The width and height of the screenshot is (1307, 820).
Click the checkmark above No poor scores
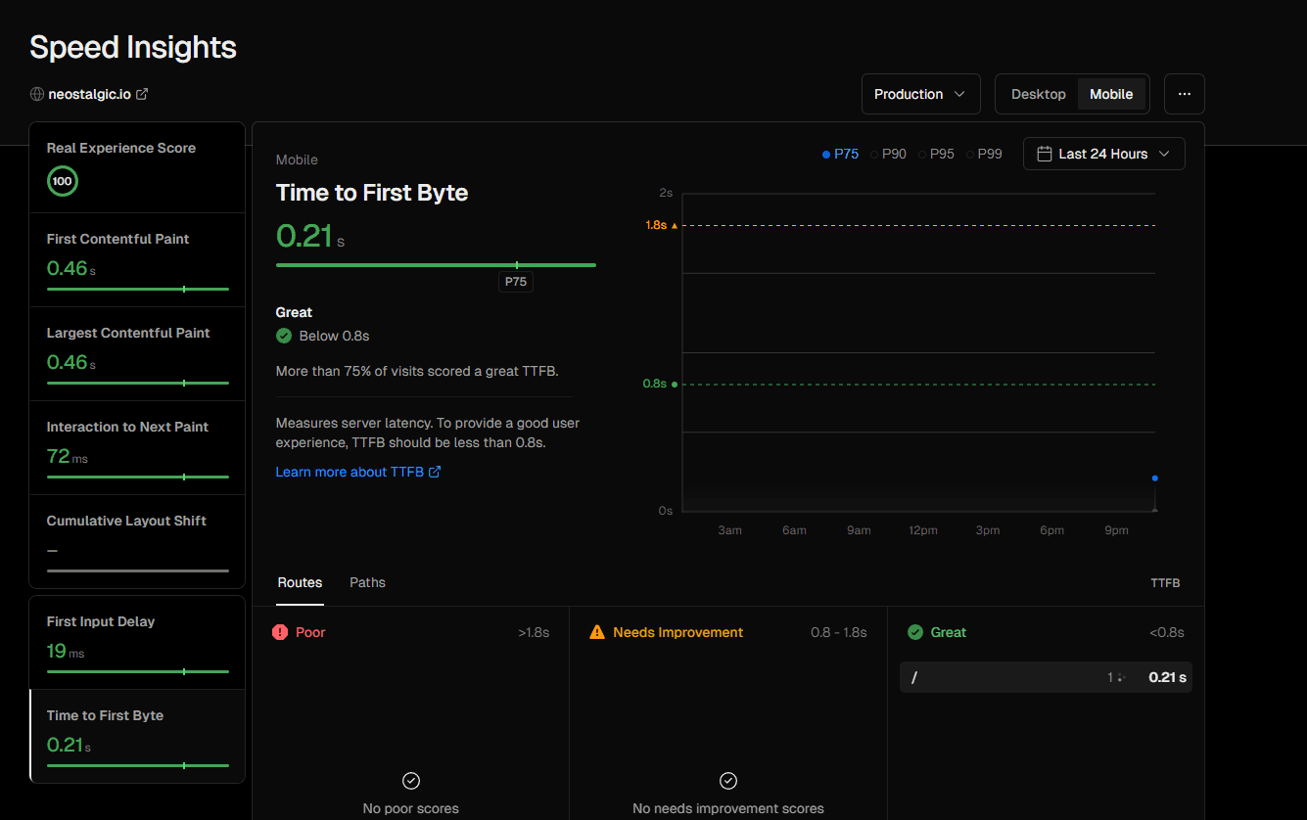pos(411,781)
